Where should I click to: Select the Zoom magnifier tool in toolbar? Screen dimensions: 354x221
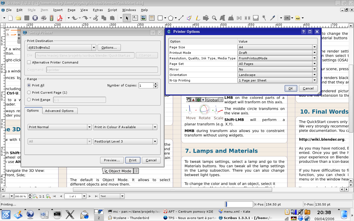[214, 18]
